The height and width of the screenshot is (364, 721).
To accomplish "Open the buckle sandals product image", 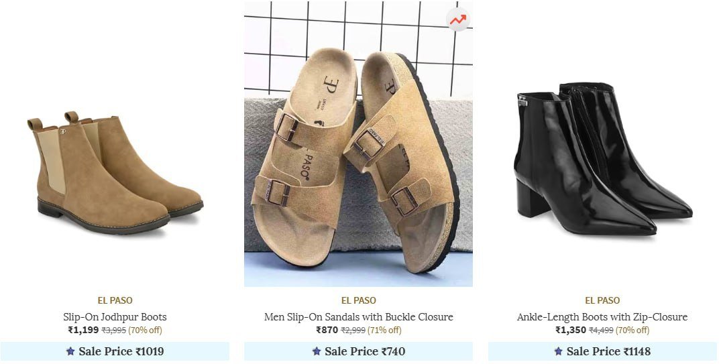I will [x=358, y=144].
